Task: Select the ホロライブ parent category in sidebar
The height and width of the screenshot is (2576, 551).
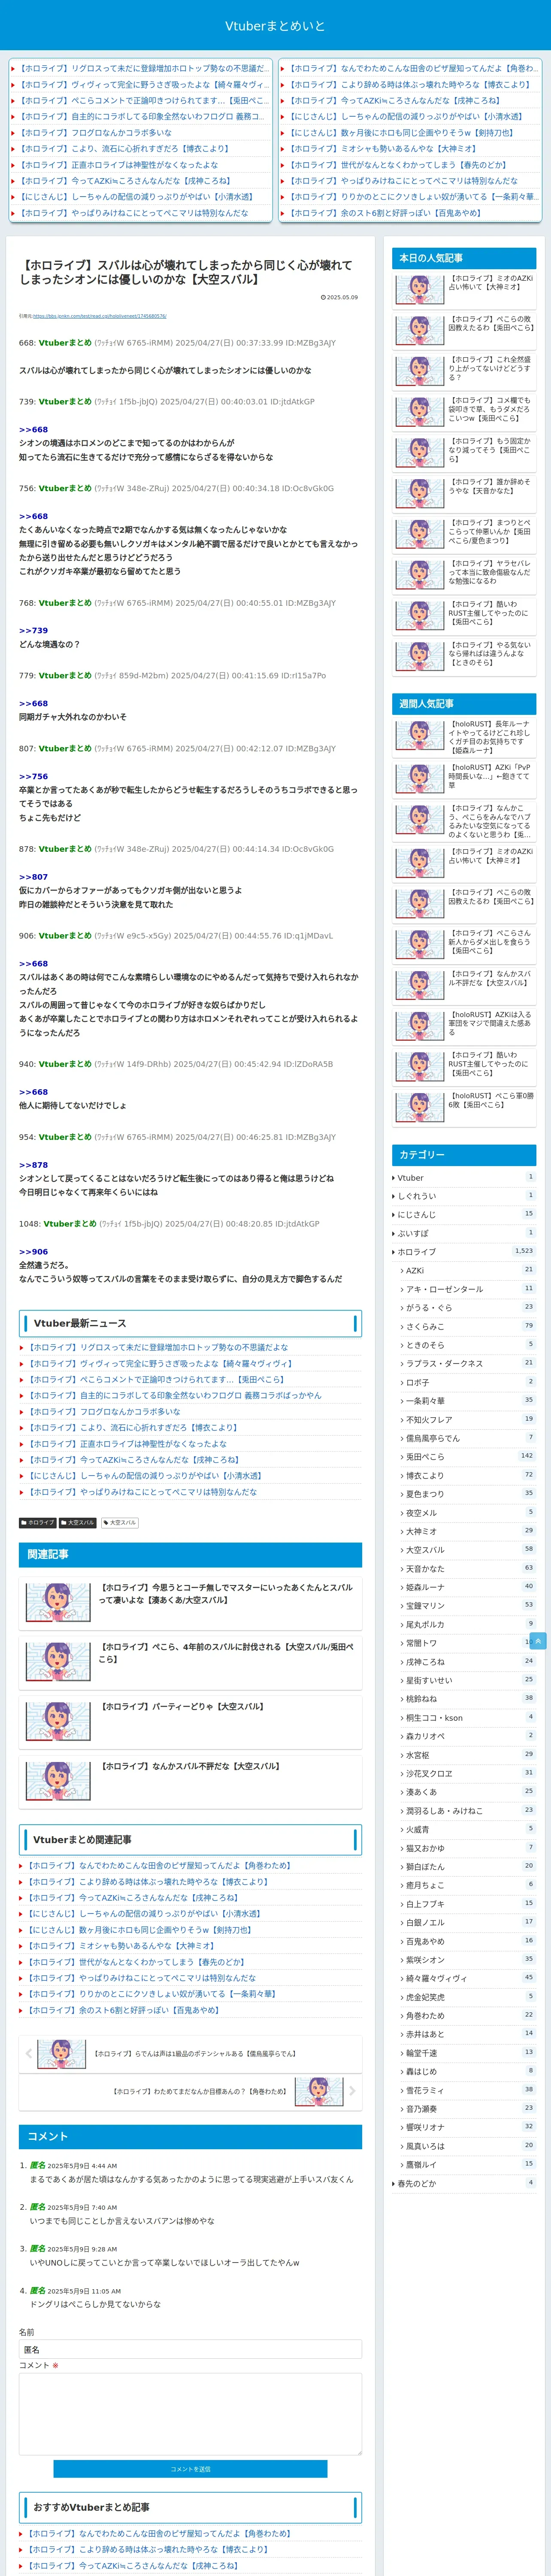Action: (x=464, y=1252)
